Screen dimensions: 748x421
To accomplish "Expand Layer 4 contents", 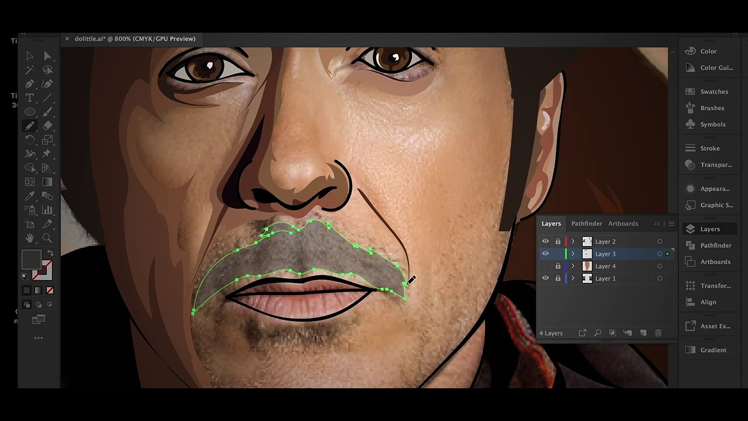I will tap(573, 266).
